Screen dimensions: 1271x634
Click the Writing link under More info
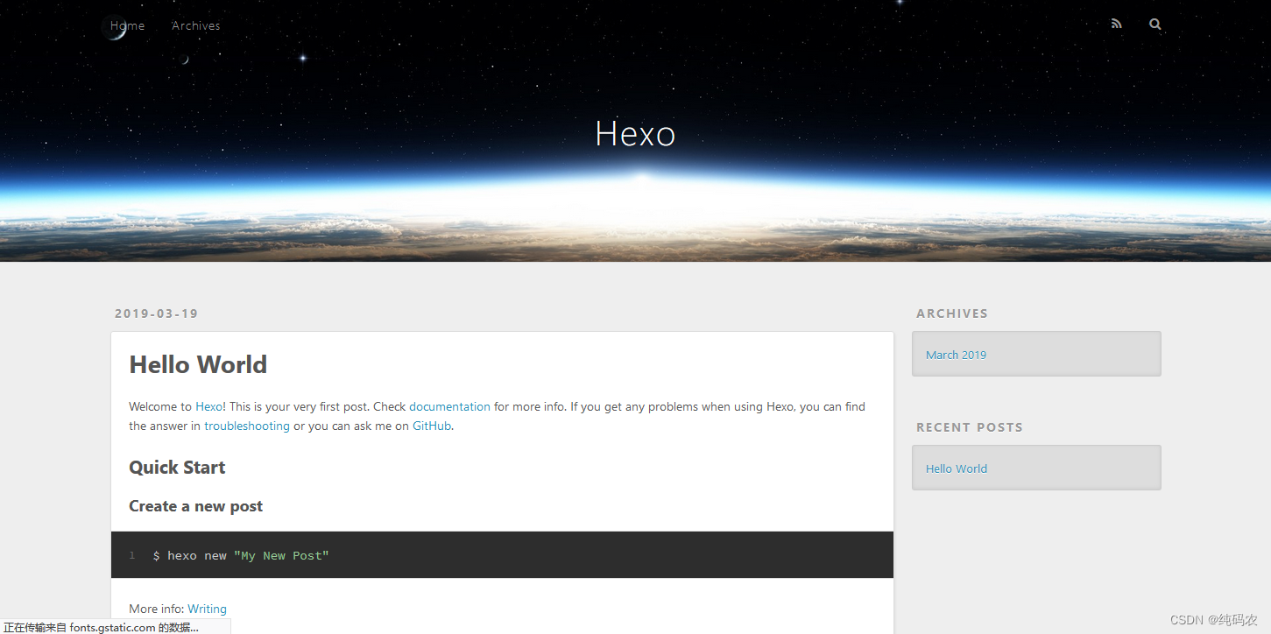(207, 609)
